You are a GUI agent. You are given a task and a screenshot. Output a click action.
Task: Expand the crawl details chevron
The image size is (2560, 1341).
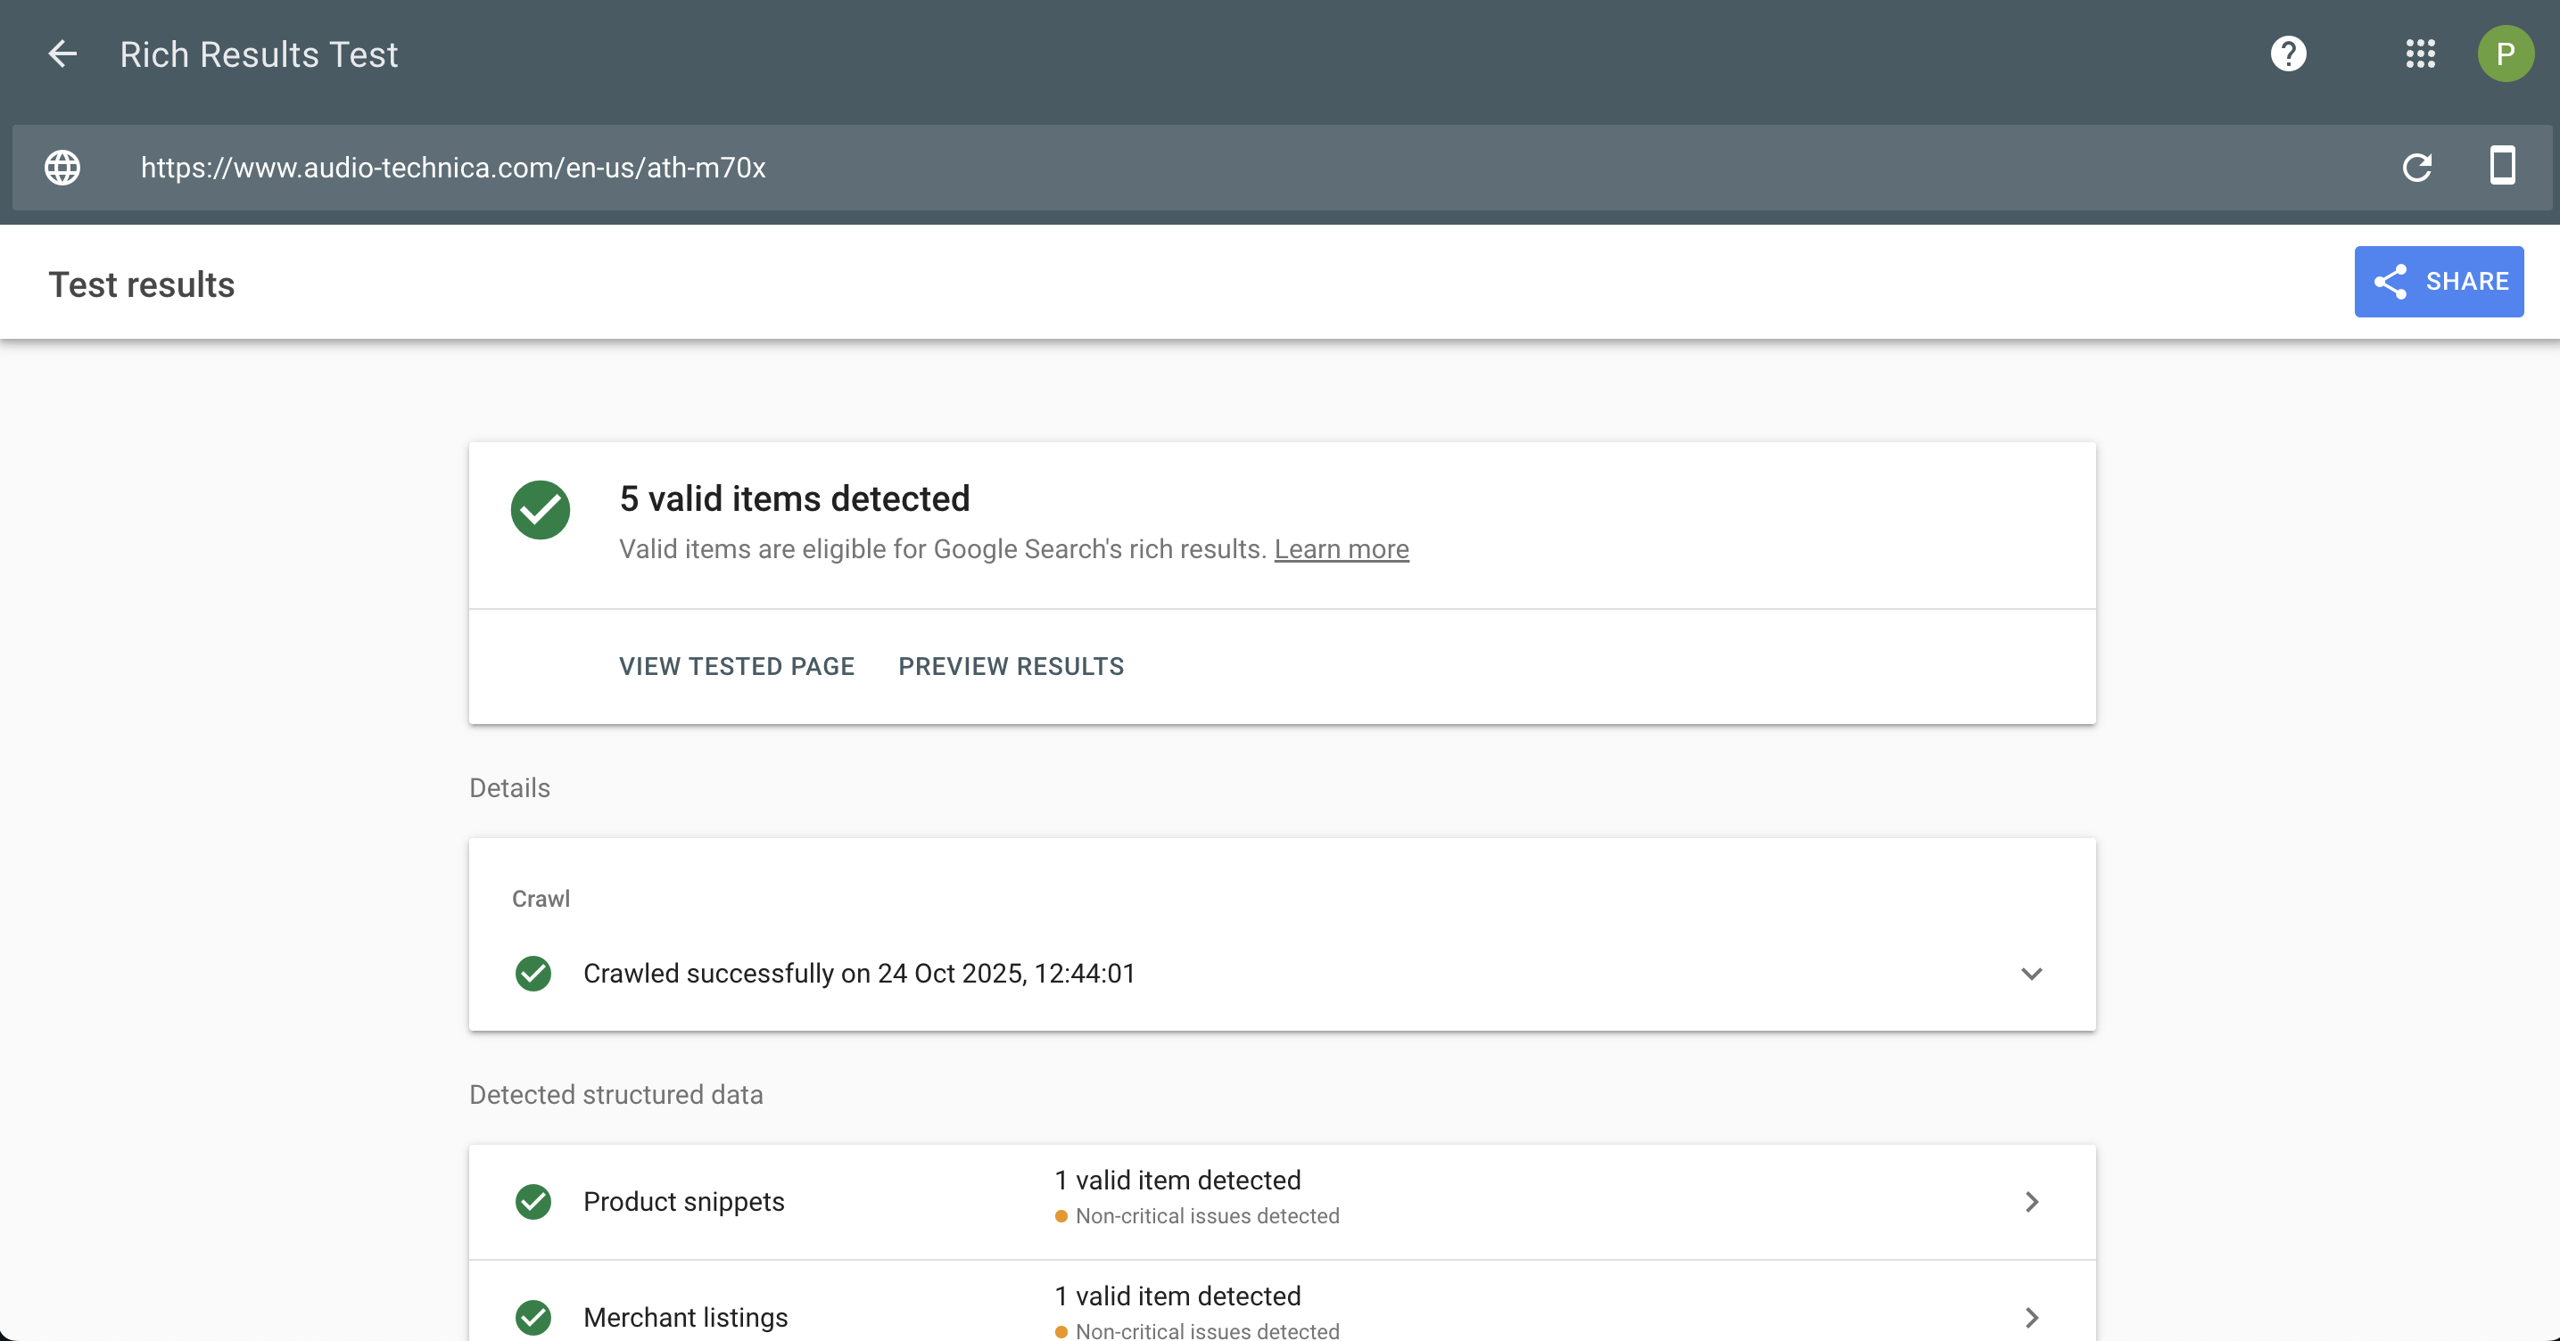point(2031,974)
